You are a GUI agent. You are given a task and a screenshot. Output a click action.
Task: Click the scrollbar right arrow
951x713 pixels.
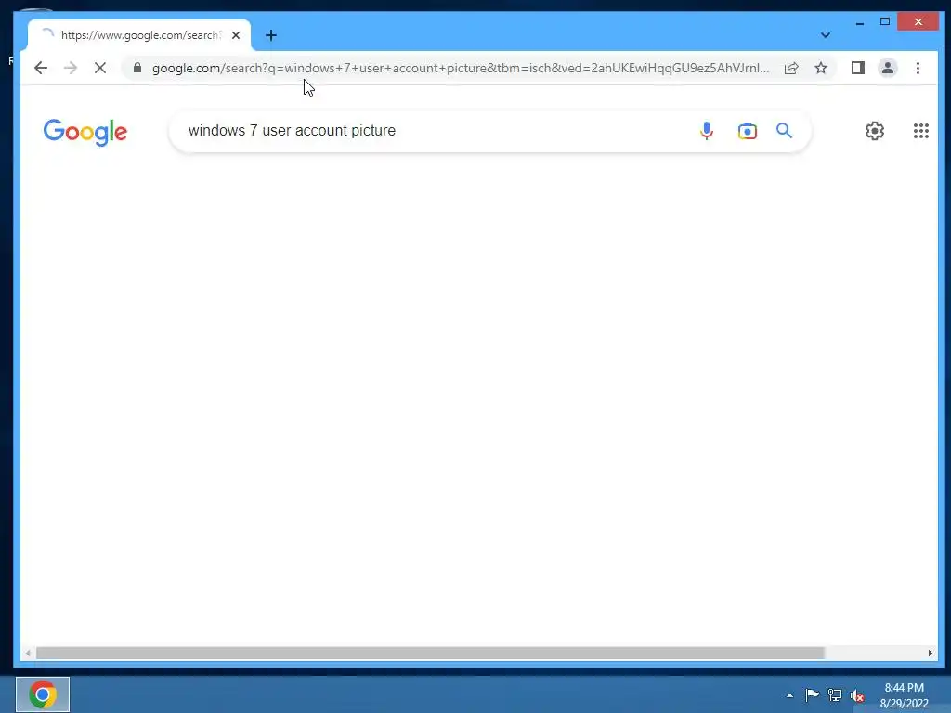click(930, 653)
